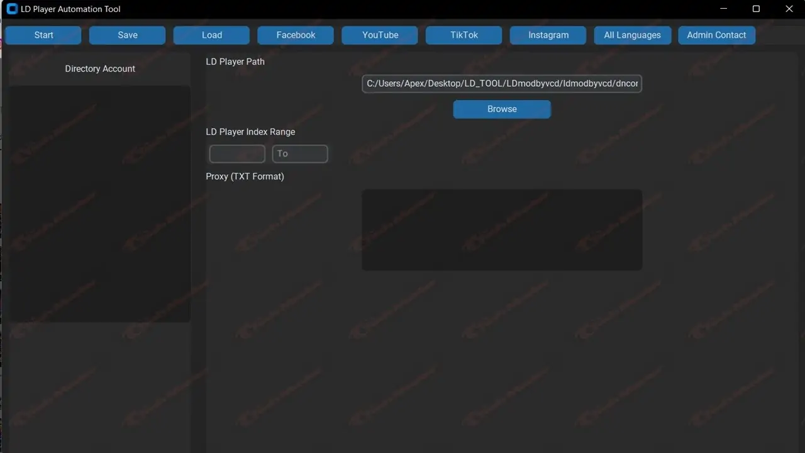This screenshot has width=805, height=453.
Task: Open the TikTok automation section
Action: pos(464,35)
